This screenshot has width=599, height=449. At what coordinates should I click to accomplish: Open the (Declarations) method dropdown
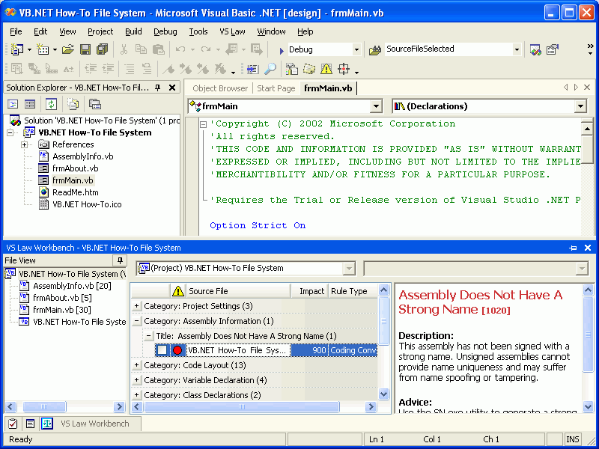(x=580, y=106)
